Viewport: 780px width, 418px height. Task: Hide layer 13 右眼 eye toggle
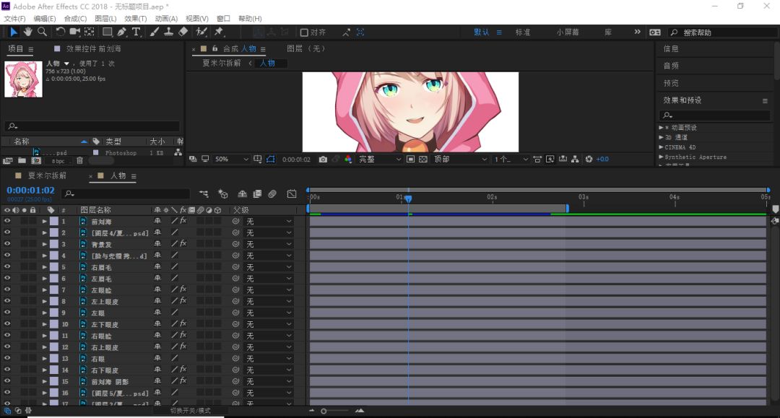[7, 358]
